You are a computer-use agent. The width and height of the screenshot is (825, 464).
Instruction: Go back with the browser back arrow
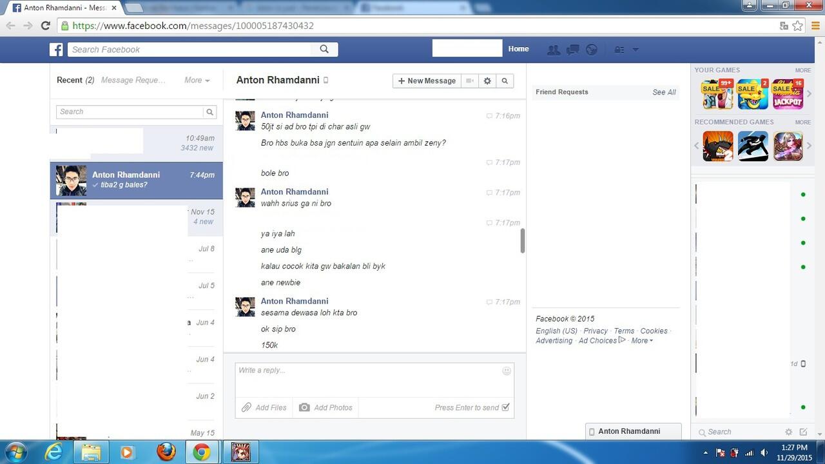10,26
